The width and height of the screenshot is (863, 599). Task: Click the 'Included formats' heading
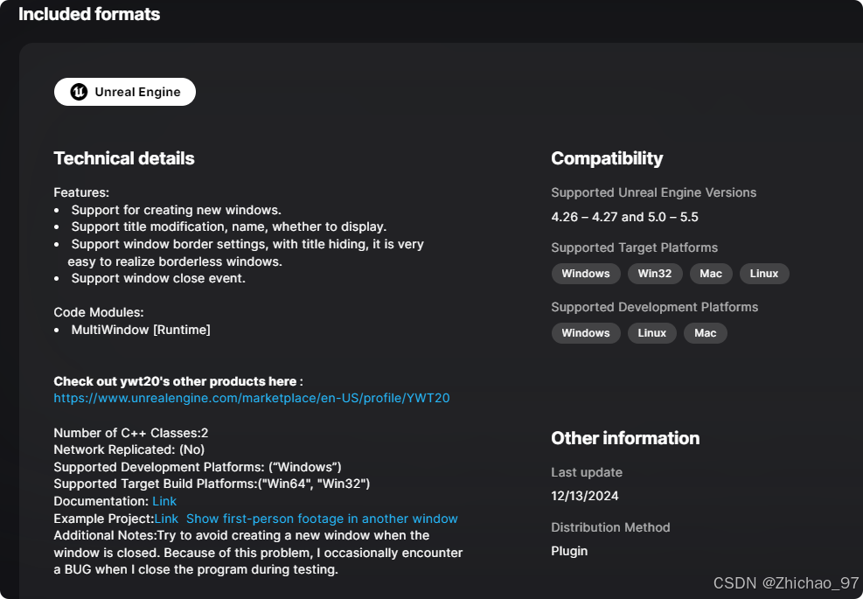[89, 14]
